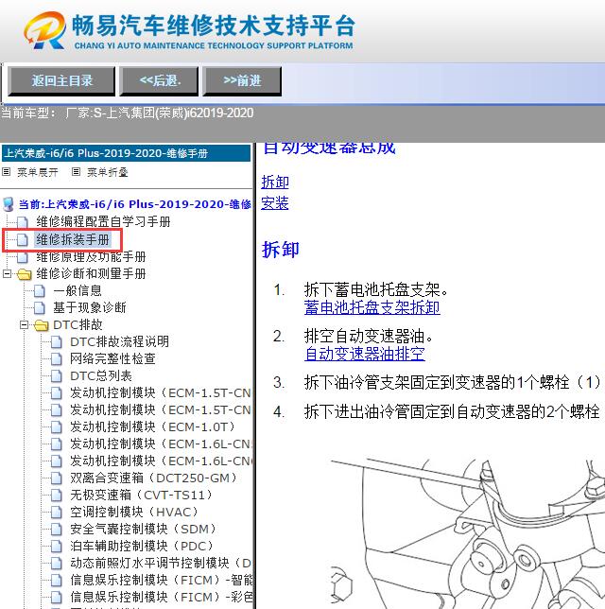Image resolution: width=605 pixels, height=609 pixels.
Task: Open DTC总列表
Action: pos(101,375)
